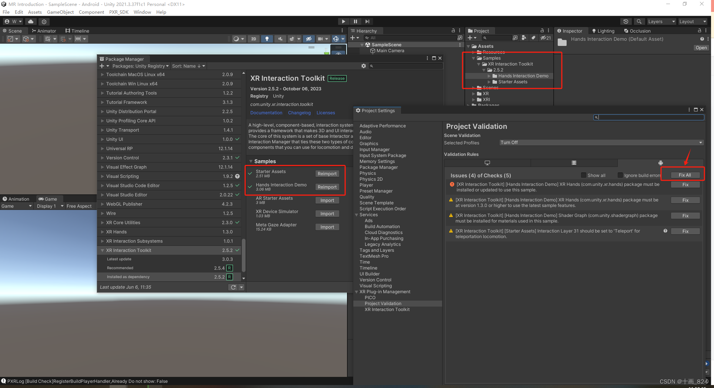Open the Package Manager add-package plus icon
The height and width of the screenshot is (388, 714).
(104, 66)
